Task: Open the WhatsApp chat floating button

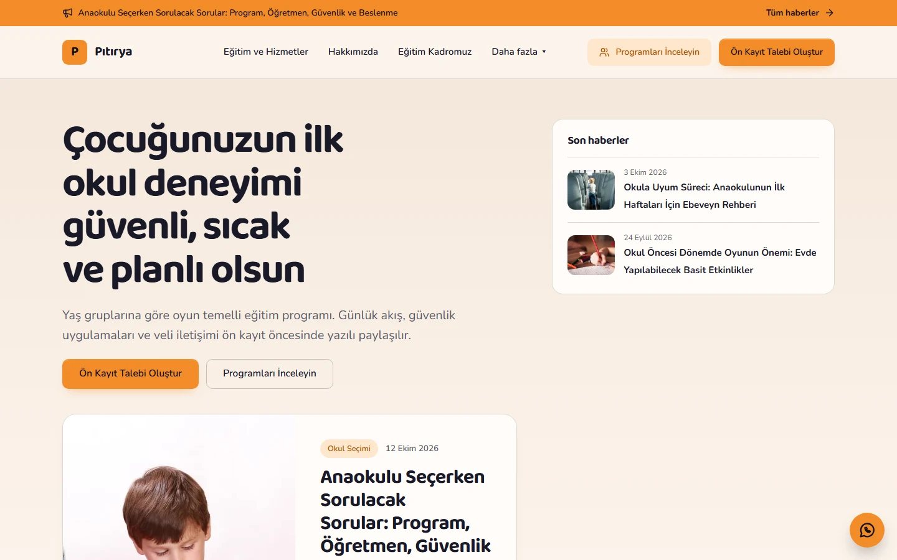Action: [x=867, y=530]
